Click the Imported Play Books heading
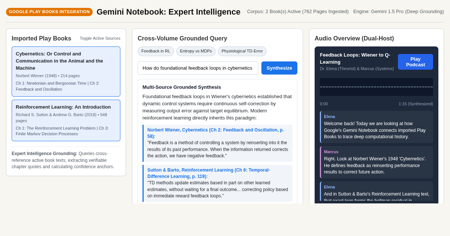The width and height of the screenshot is (450, 236). 41,39
